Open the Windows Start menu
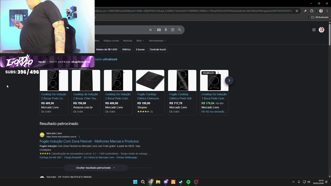The height and width of the screenshot is (186, 331). pyautogui.click(x=135, y=182)
